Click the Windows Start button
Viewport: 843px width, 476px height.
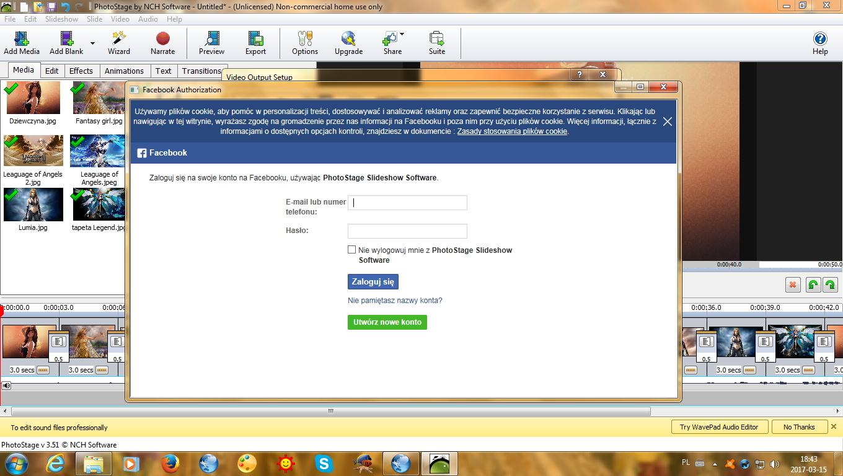click(17, 464)
